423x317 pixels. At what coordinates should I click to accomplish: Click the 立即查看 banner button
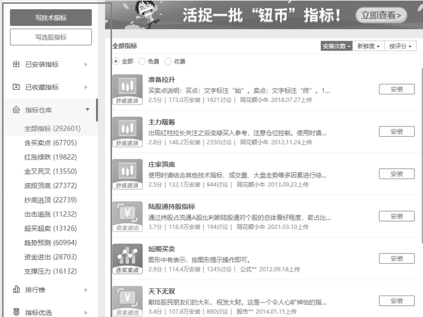pyautogui.click(x=381, y=15)
